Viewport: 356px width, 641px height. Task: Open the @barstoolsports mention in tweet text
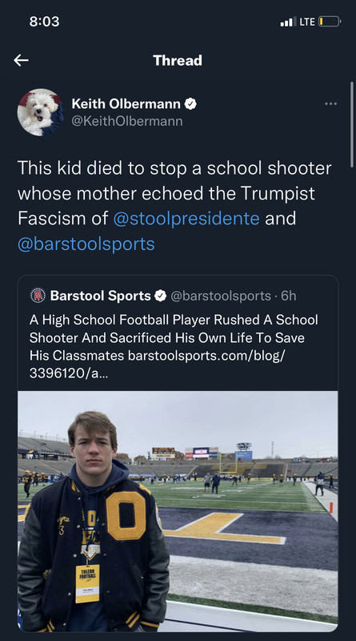pos(86,244)
